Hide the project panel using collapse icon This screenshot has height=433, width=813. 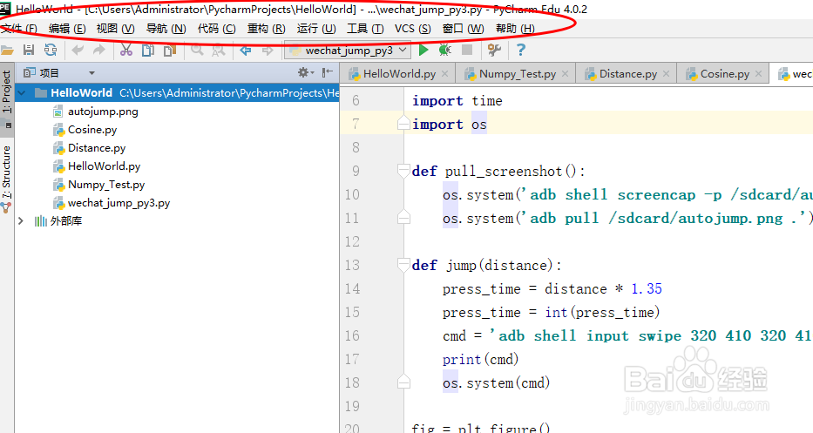[x=327, y=72]
